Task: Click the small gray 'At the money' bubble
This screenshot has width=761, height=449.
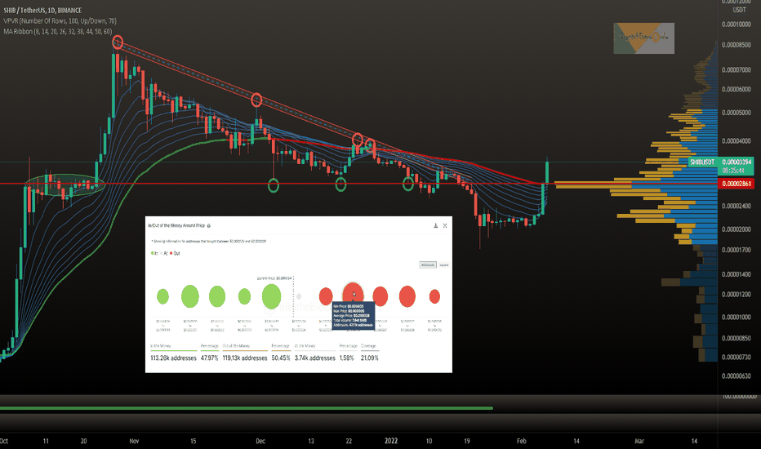Action: tap(299, 296)
